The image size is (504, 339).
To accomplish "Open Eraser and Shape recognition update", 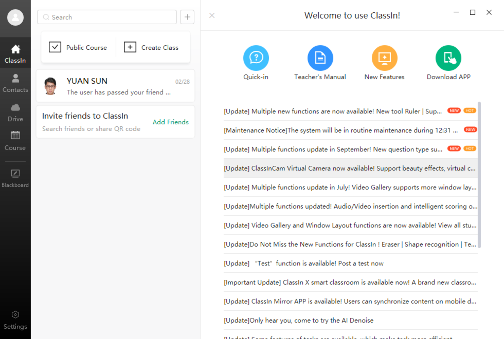I will 350,244.
